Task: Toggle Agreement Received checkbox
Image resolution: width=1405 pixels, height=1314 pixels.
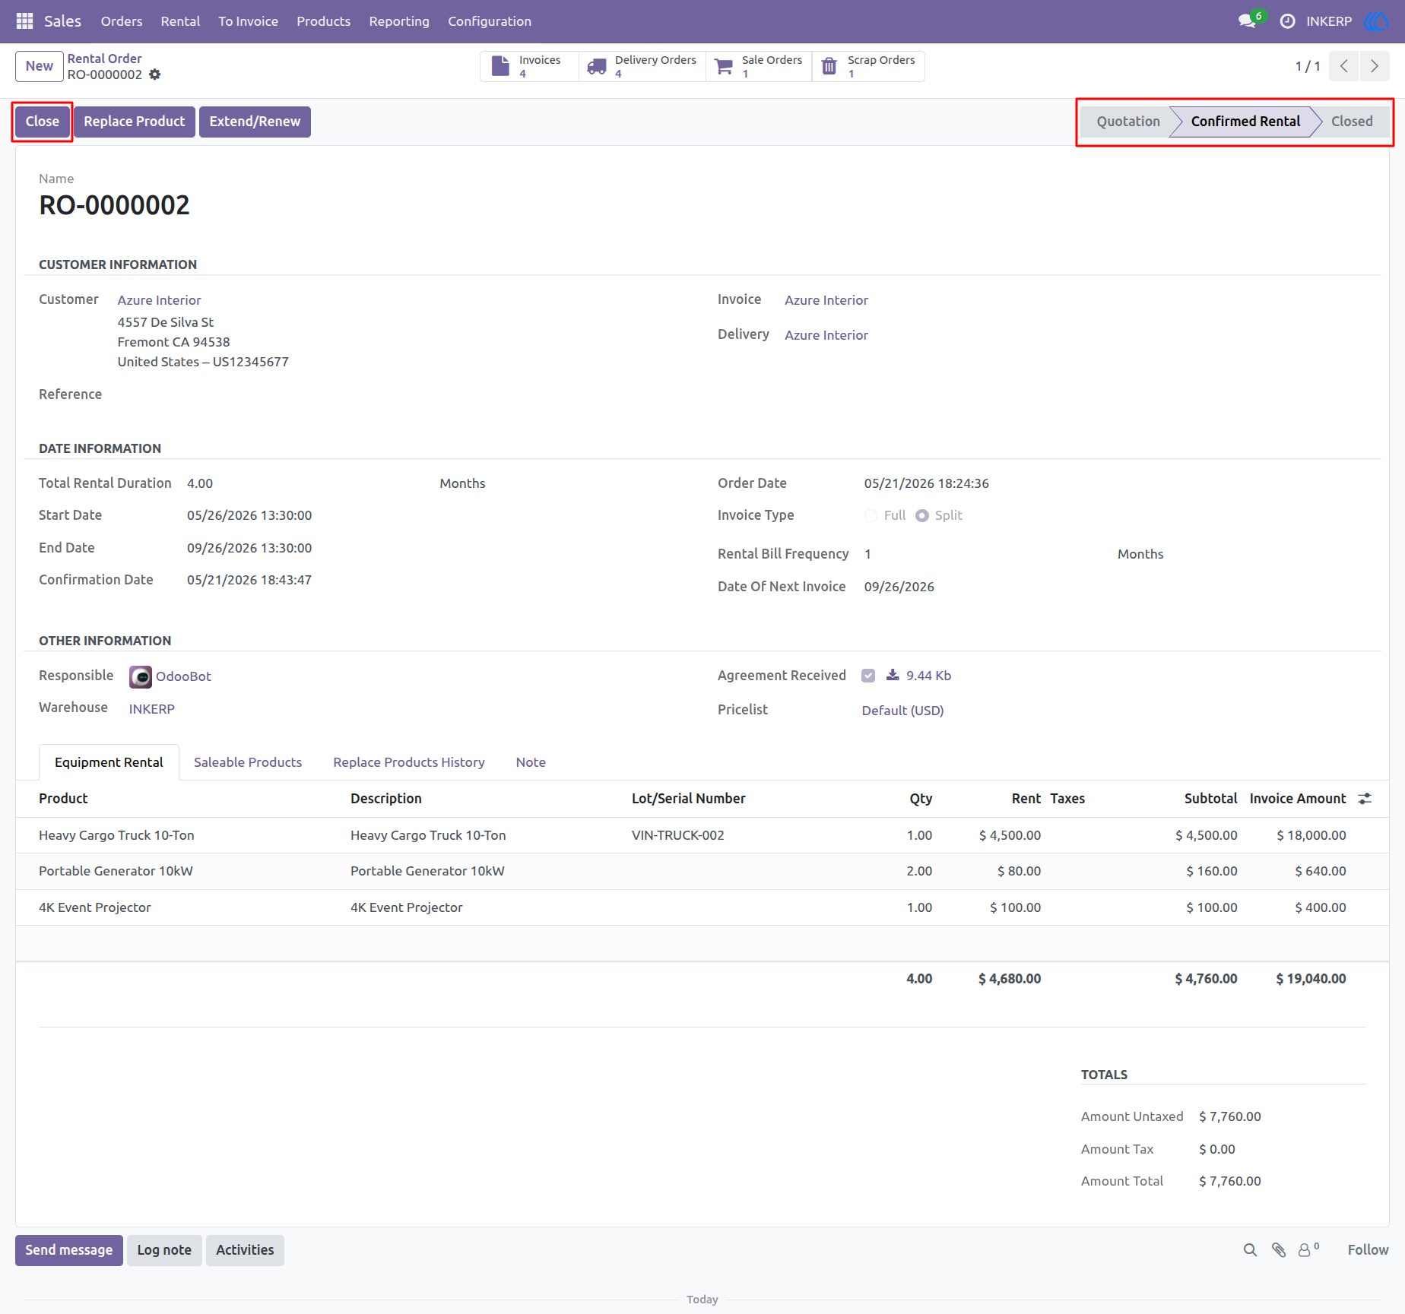Action: coord(868,676)
